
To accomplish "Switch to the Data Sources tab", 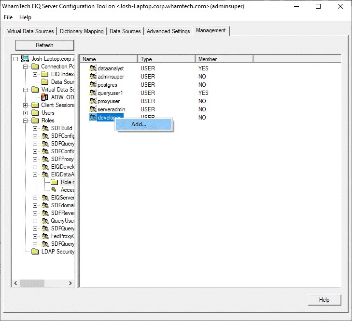I will click(125, 31).
